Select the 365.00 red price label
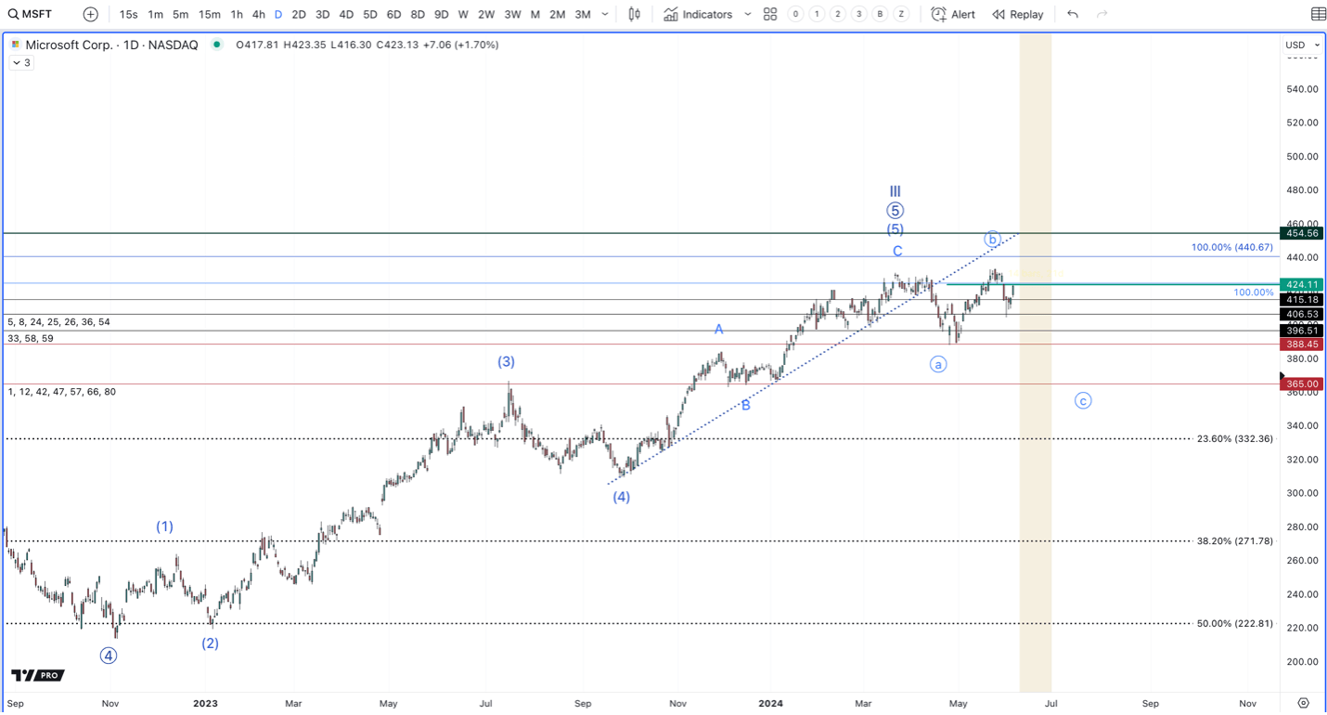1327x715 pixels. pos(1301,383)
